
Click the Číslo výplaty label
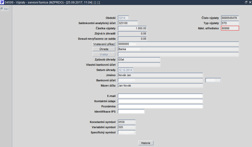[210, 18]
